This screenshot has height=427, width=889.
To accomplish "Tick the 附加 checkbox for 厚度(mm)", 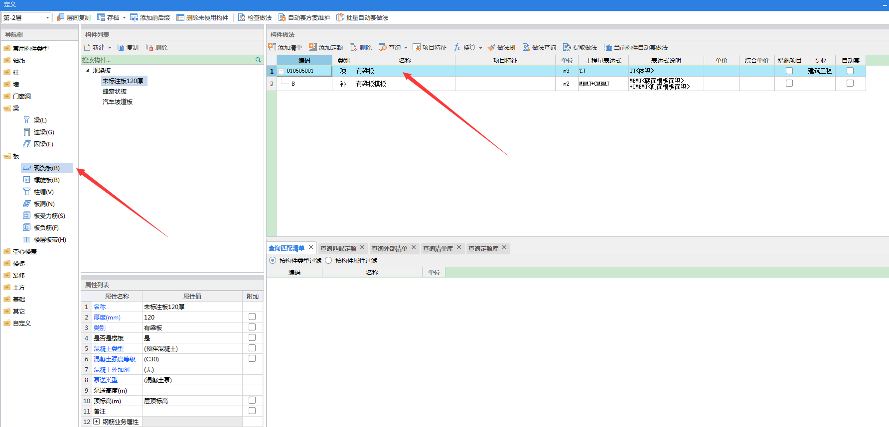I will (x=252, y=317).
